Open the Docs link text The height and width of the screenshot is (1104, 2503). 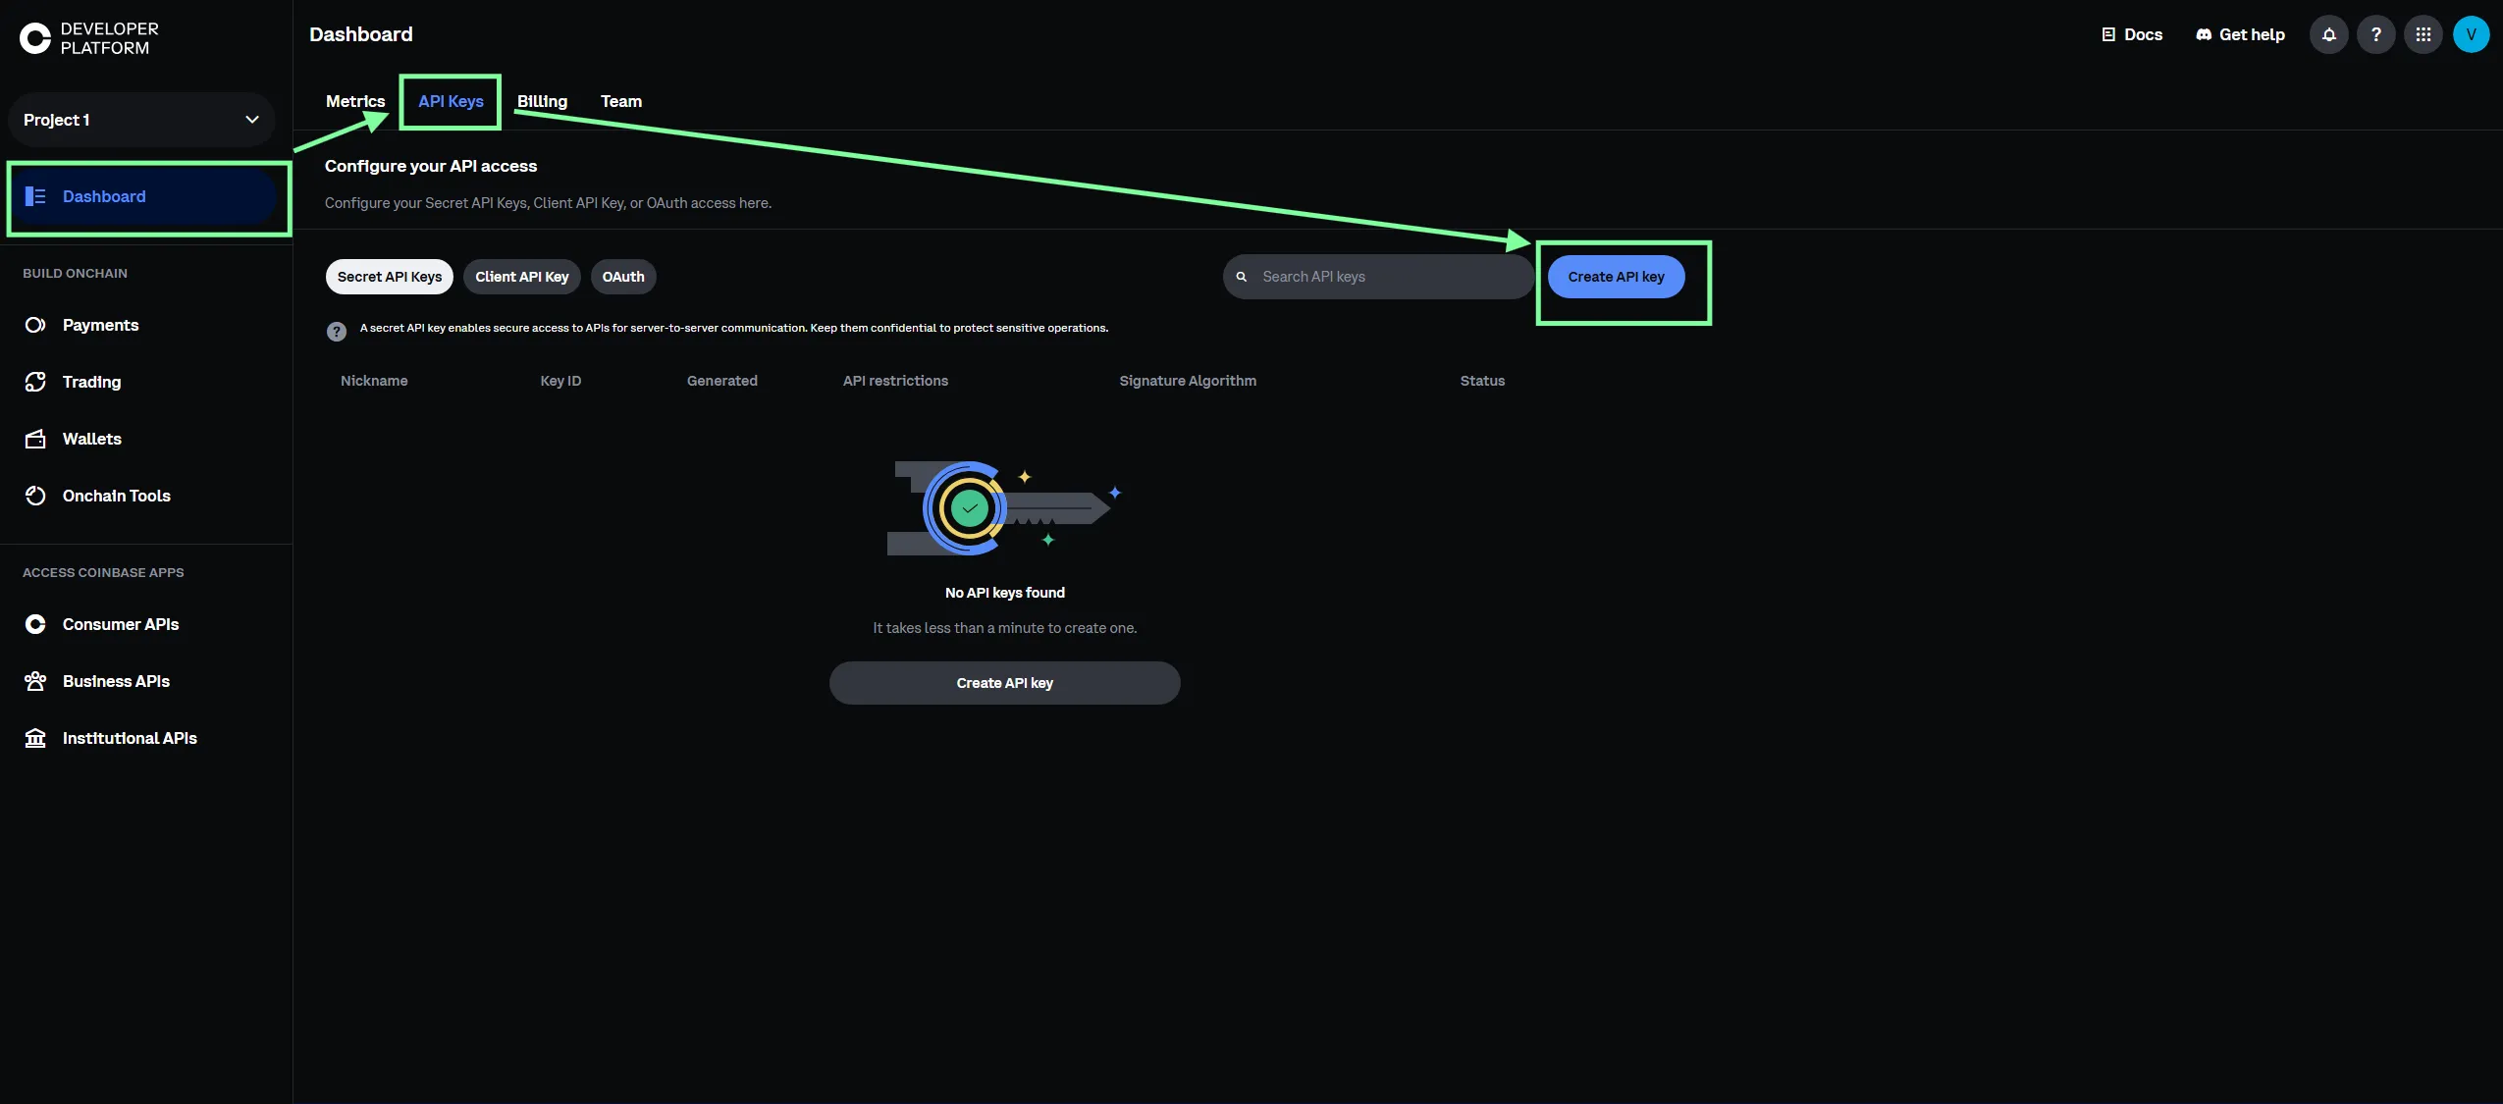point(2143,34)
